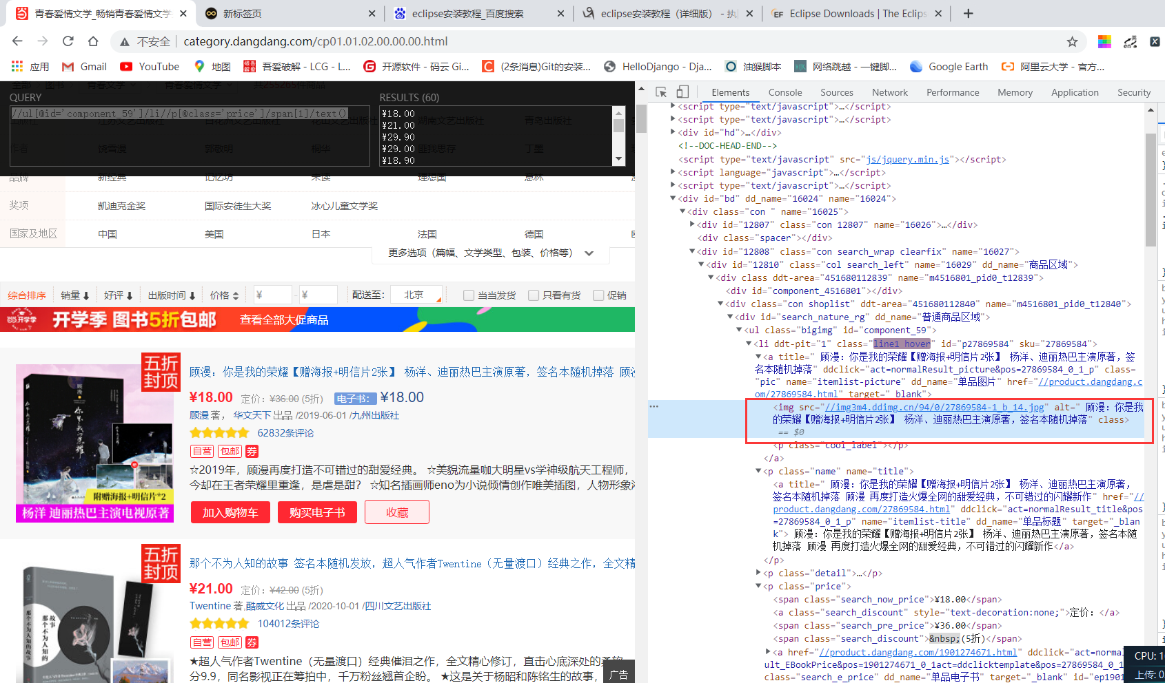Click the 查看全部大促商品 banner link

(x=284, y=320)
